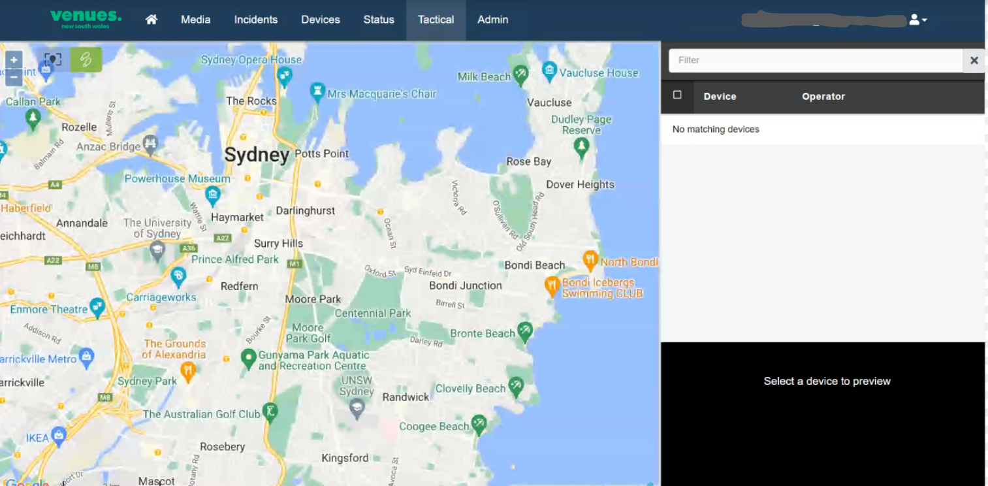Screen dimensions: 988x486
Task: Go to the Home page icon
Action: click(151, 20)
